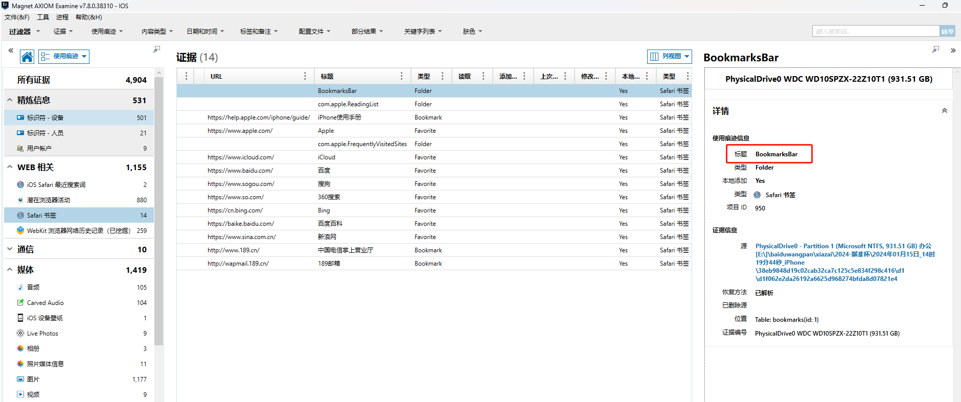Viewport: 961px width, 402px height.
Task: Open the 内容类型 filter dropdown
Action: (x=157, y=31)
